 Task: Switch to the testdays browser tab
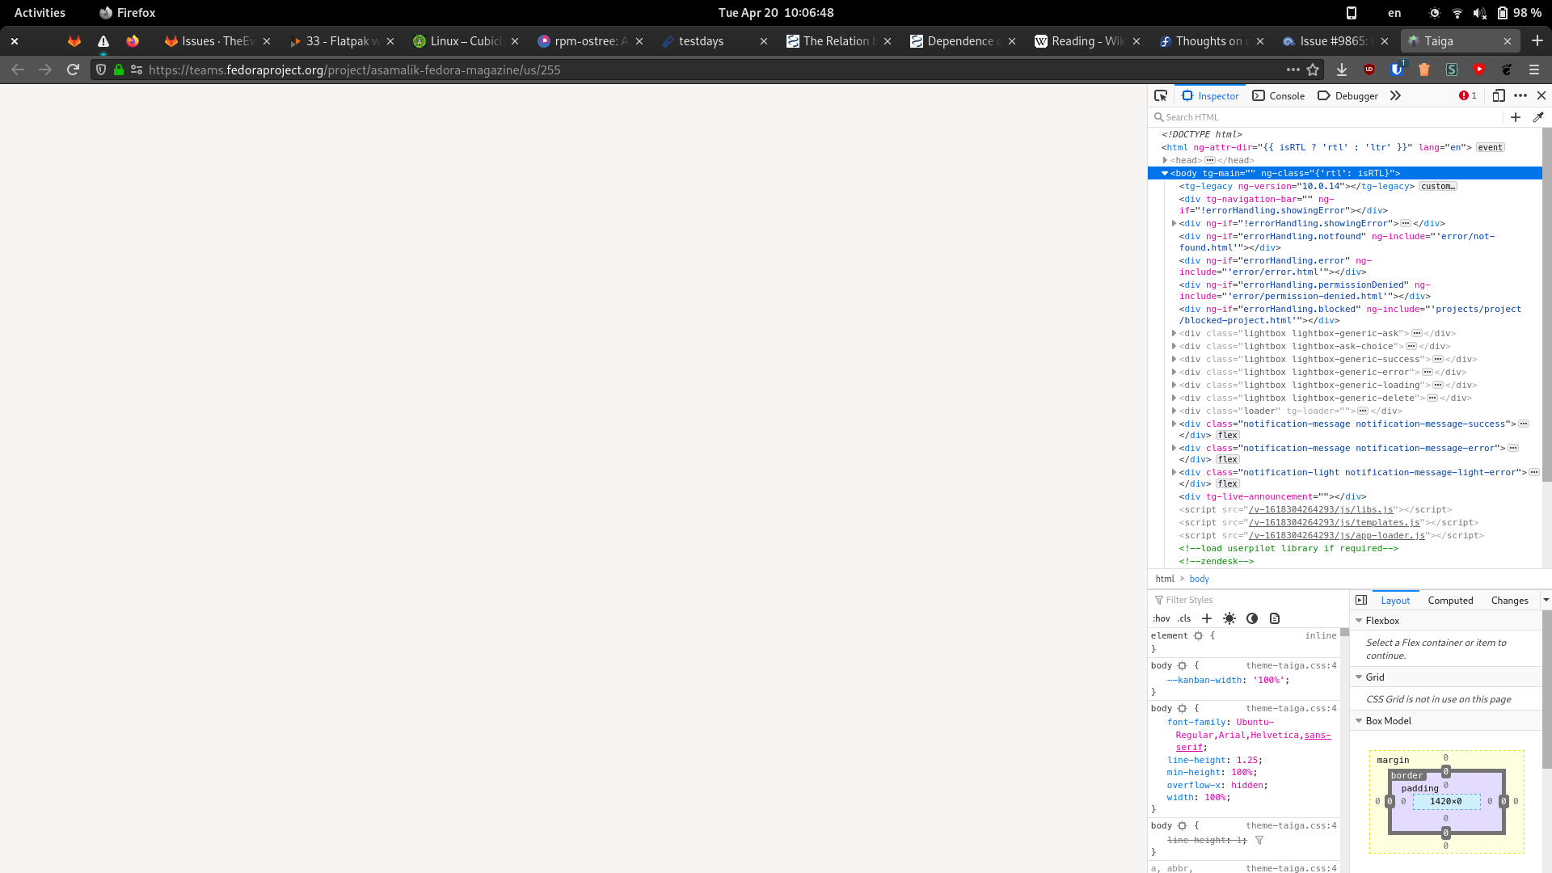pos(715,40)
